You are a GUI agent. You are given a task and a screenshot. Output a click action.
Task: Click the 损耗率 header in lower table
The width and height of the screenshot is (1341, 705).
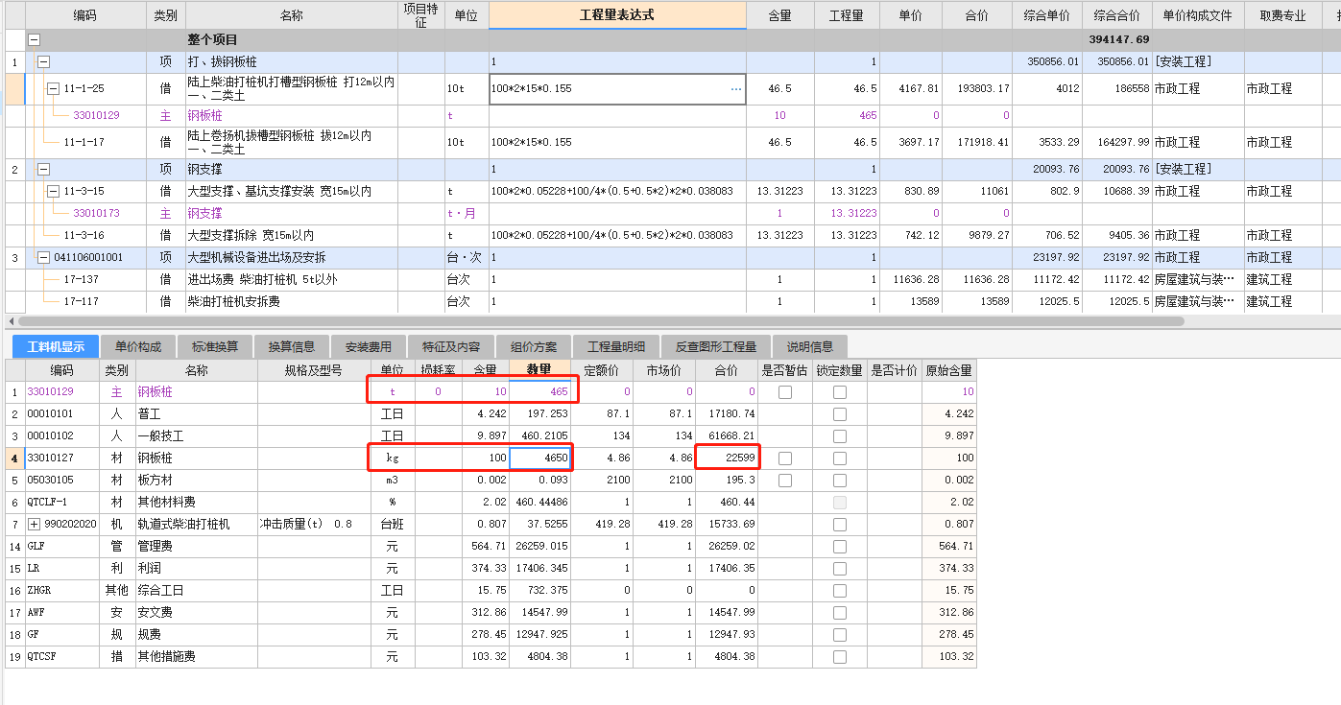438,370
